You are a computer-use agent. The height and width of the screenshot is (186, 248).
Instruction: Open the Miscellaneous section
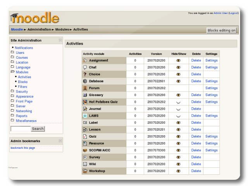[x=26, y=121]
